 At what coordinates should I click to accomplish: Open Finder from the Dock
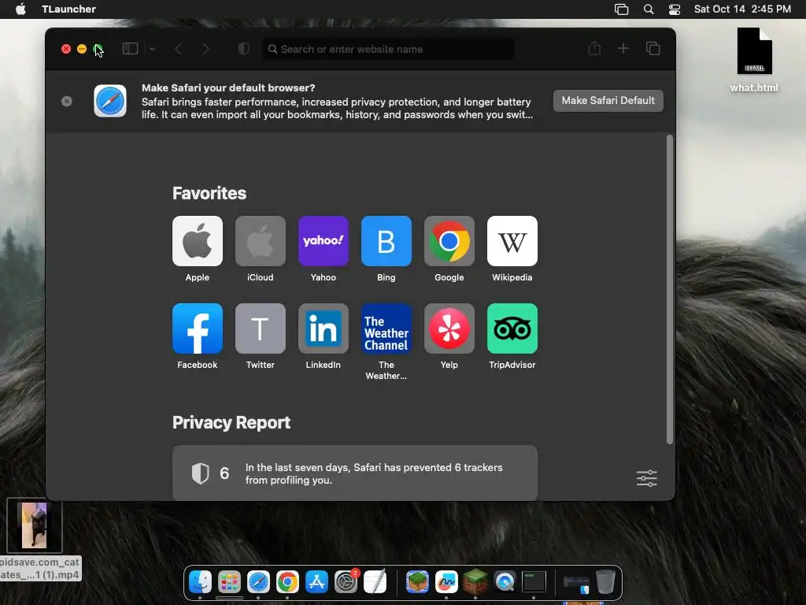(200, 582)
